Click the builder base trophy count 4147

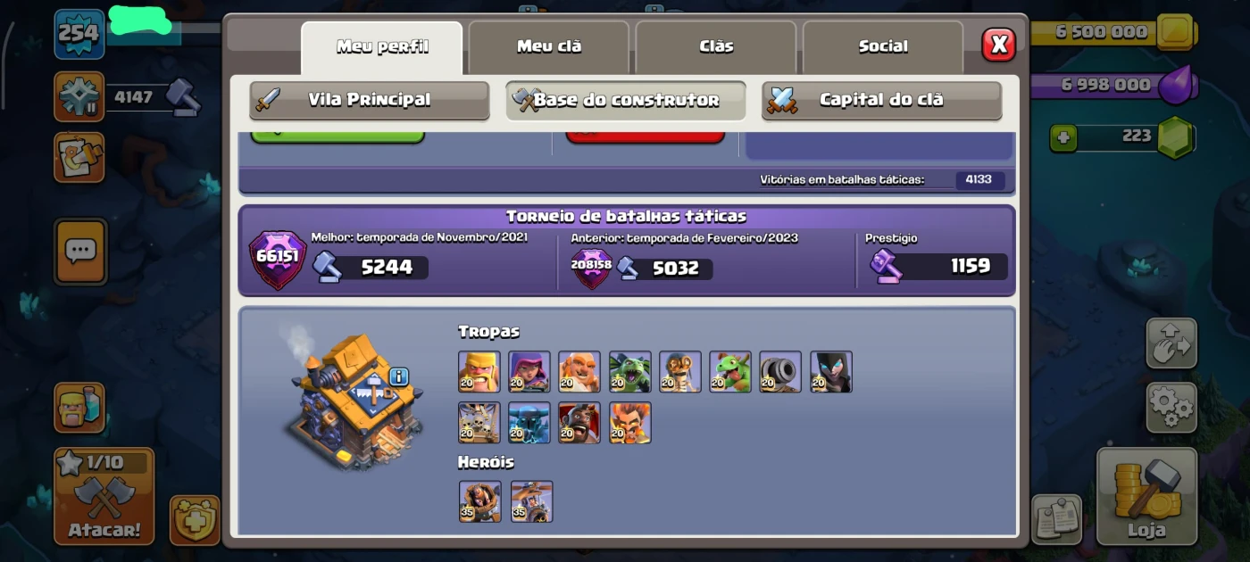134,97
